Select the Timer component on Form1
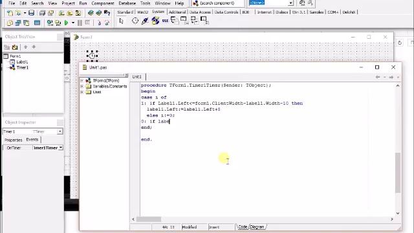This screenshot has height=233, width=414. point(92,56)
